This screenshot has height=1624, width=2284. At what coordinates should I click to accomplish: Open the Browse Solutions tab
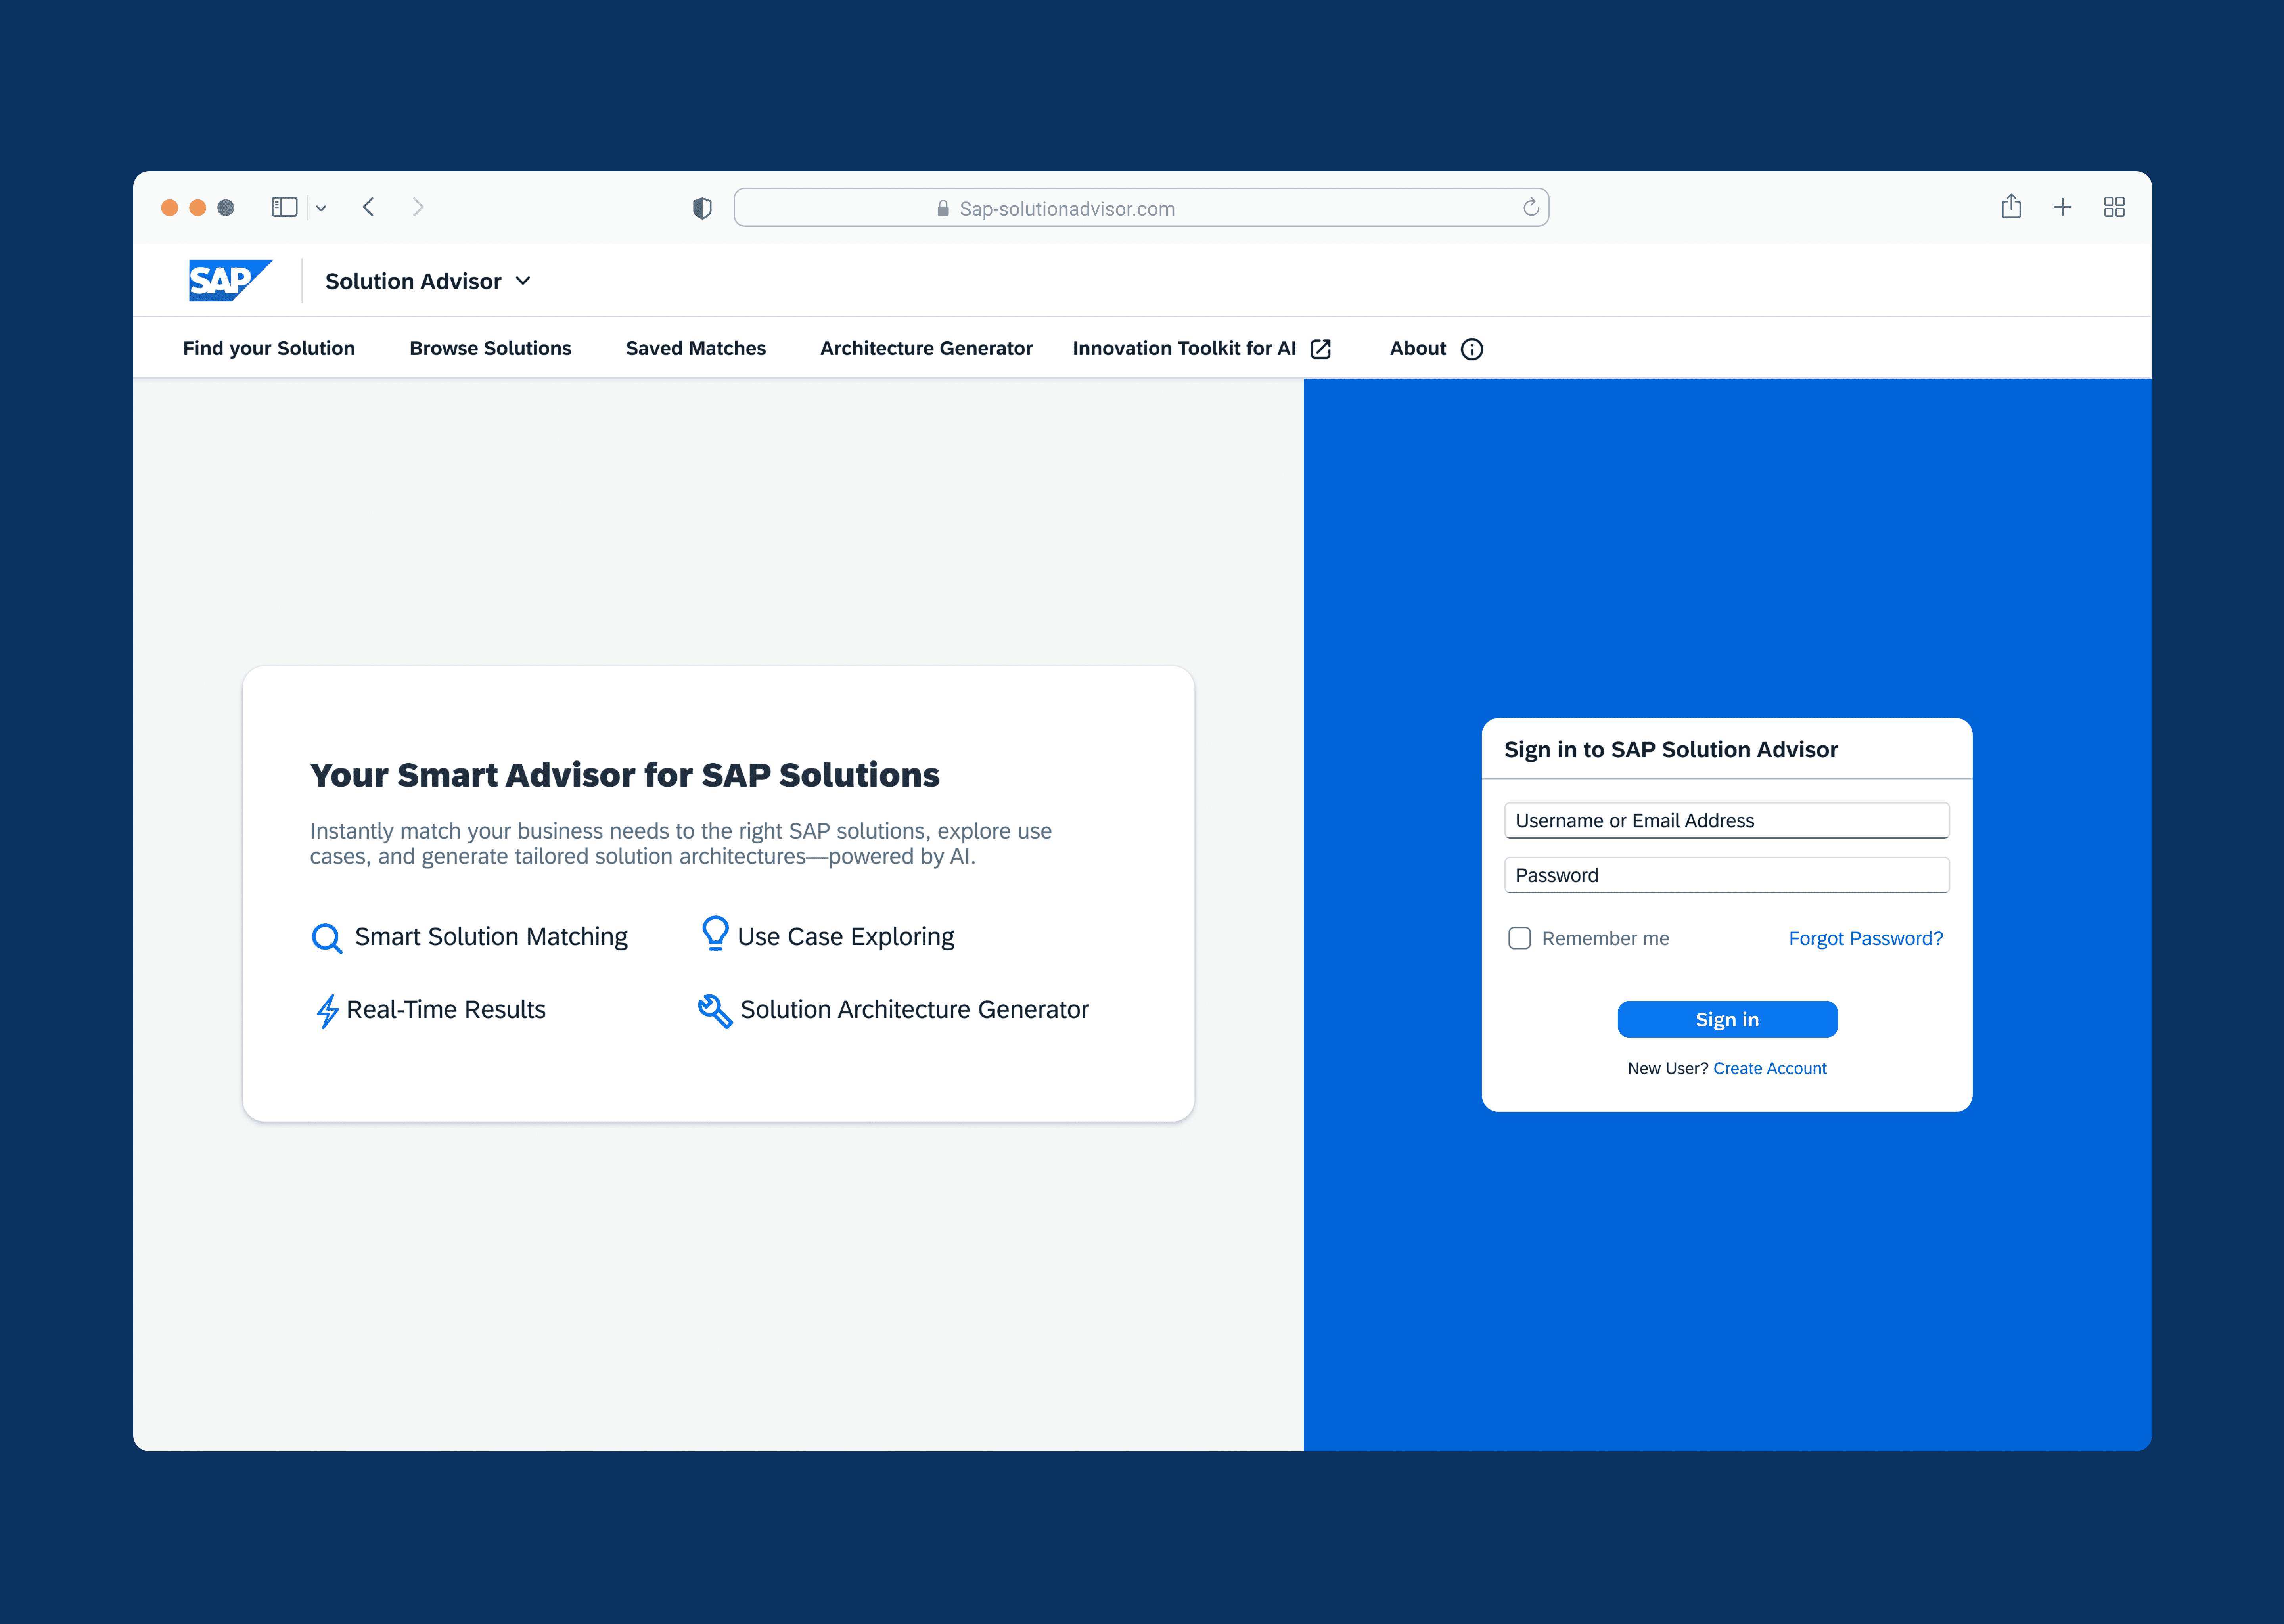[490, 348]
